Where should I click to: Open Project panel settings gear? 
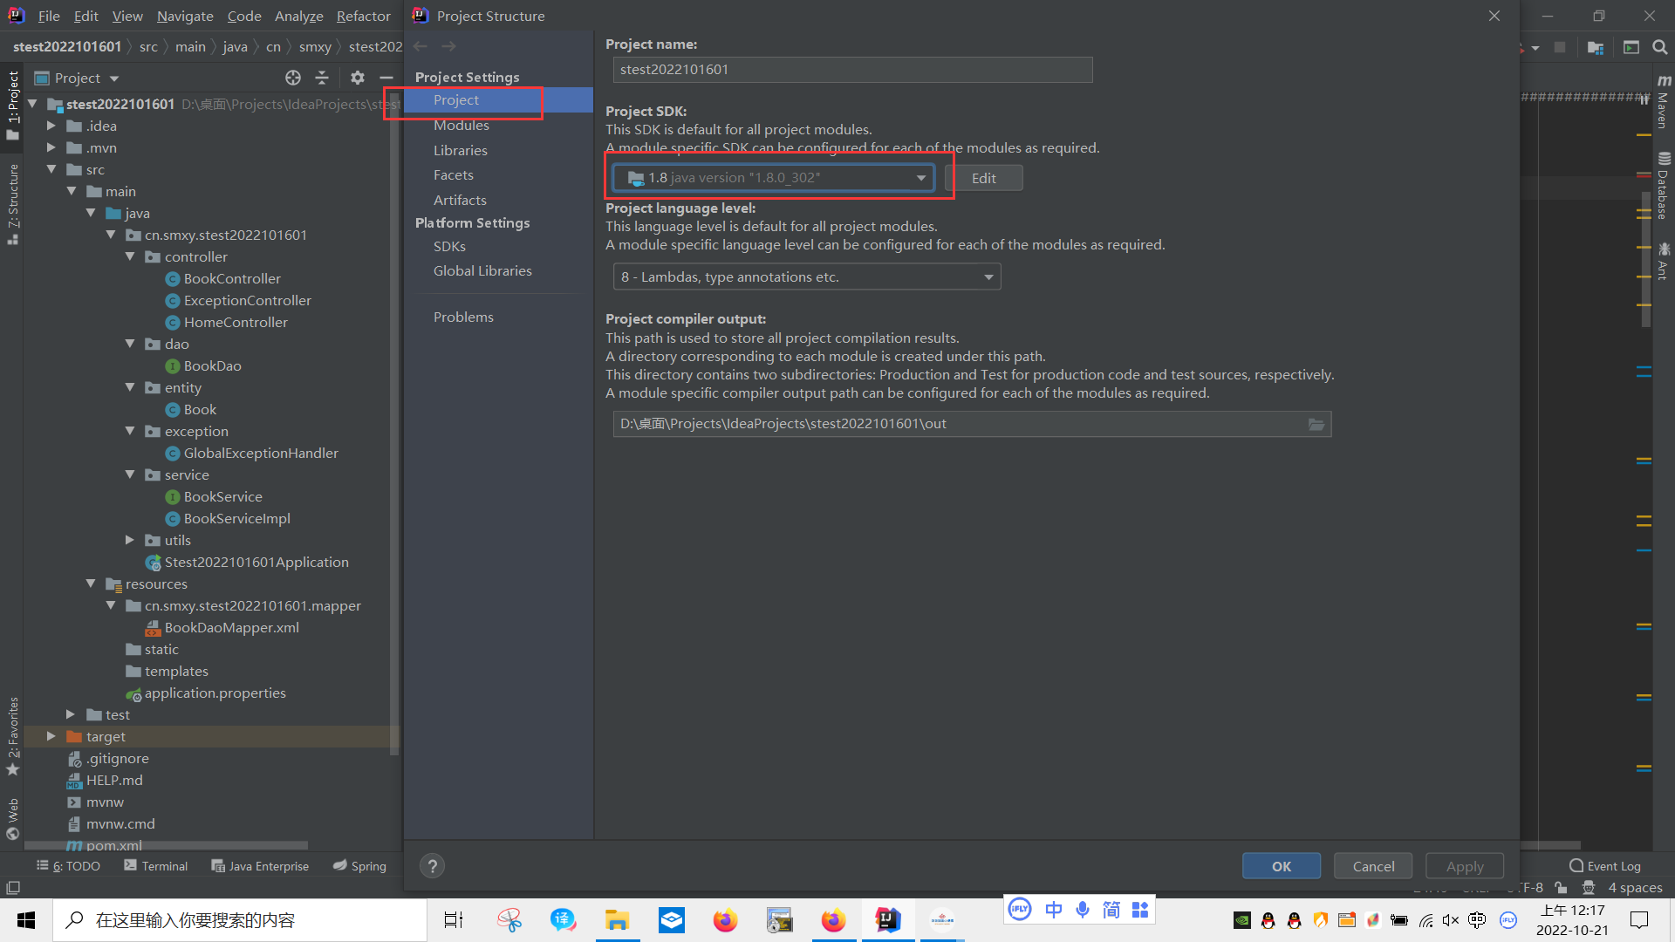pyautogui.click(x=357, y=78)
